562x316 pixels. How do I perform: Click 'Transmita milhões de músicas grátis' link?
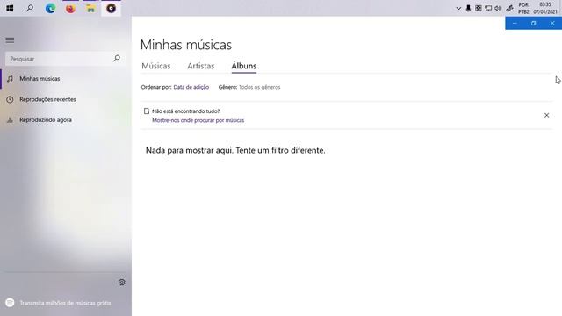click(65, 303)
